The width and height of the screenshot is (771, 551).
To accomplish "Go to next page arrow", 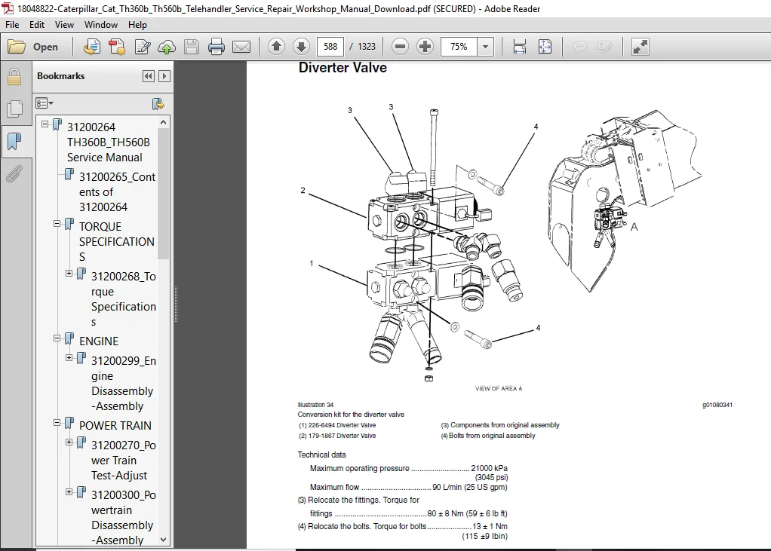I will (x=301, y=47).
